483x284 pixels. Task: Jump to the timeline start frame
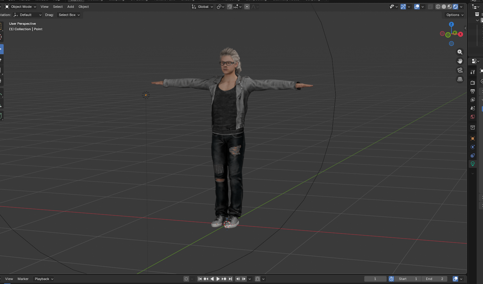[x=200, y=279]
